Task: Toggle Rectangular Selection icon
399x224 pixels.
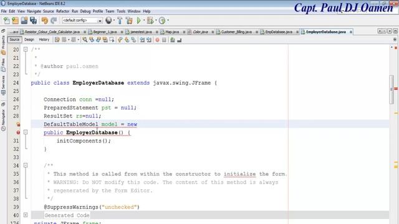Action: click(x=112, y=40)
